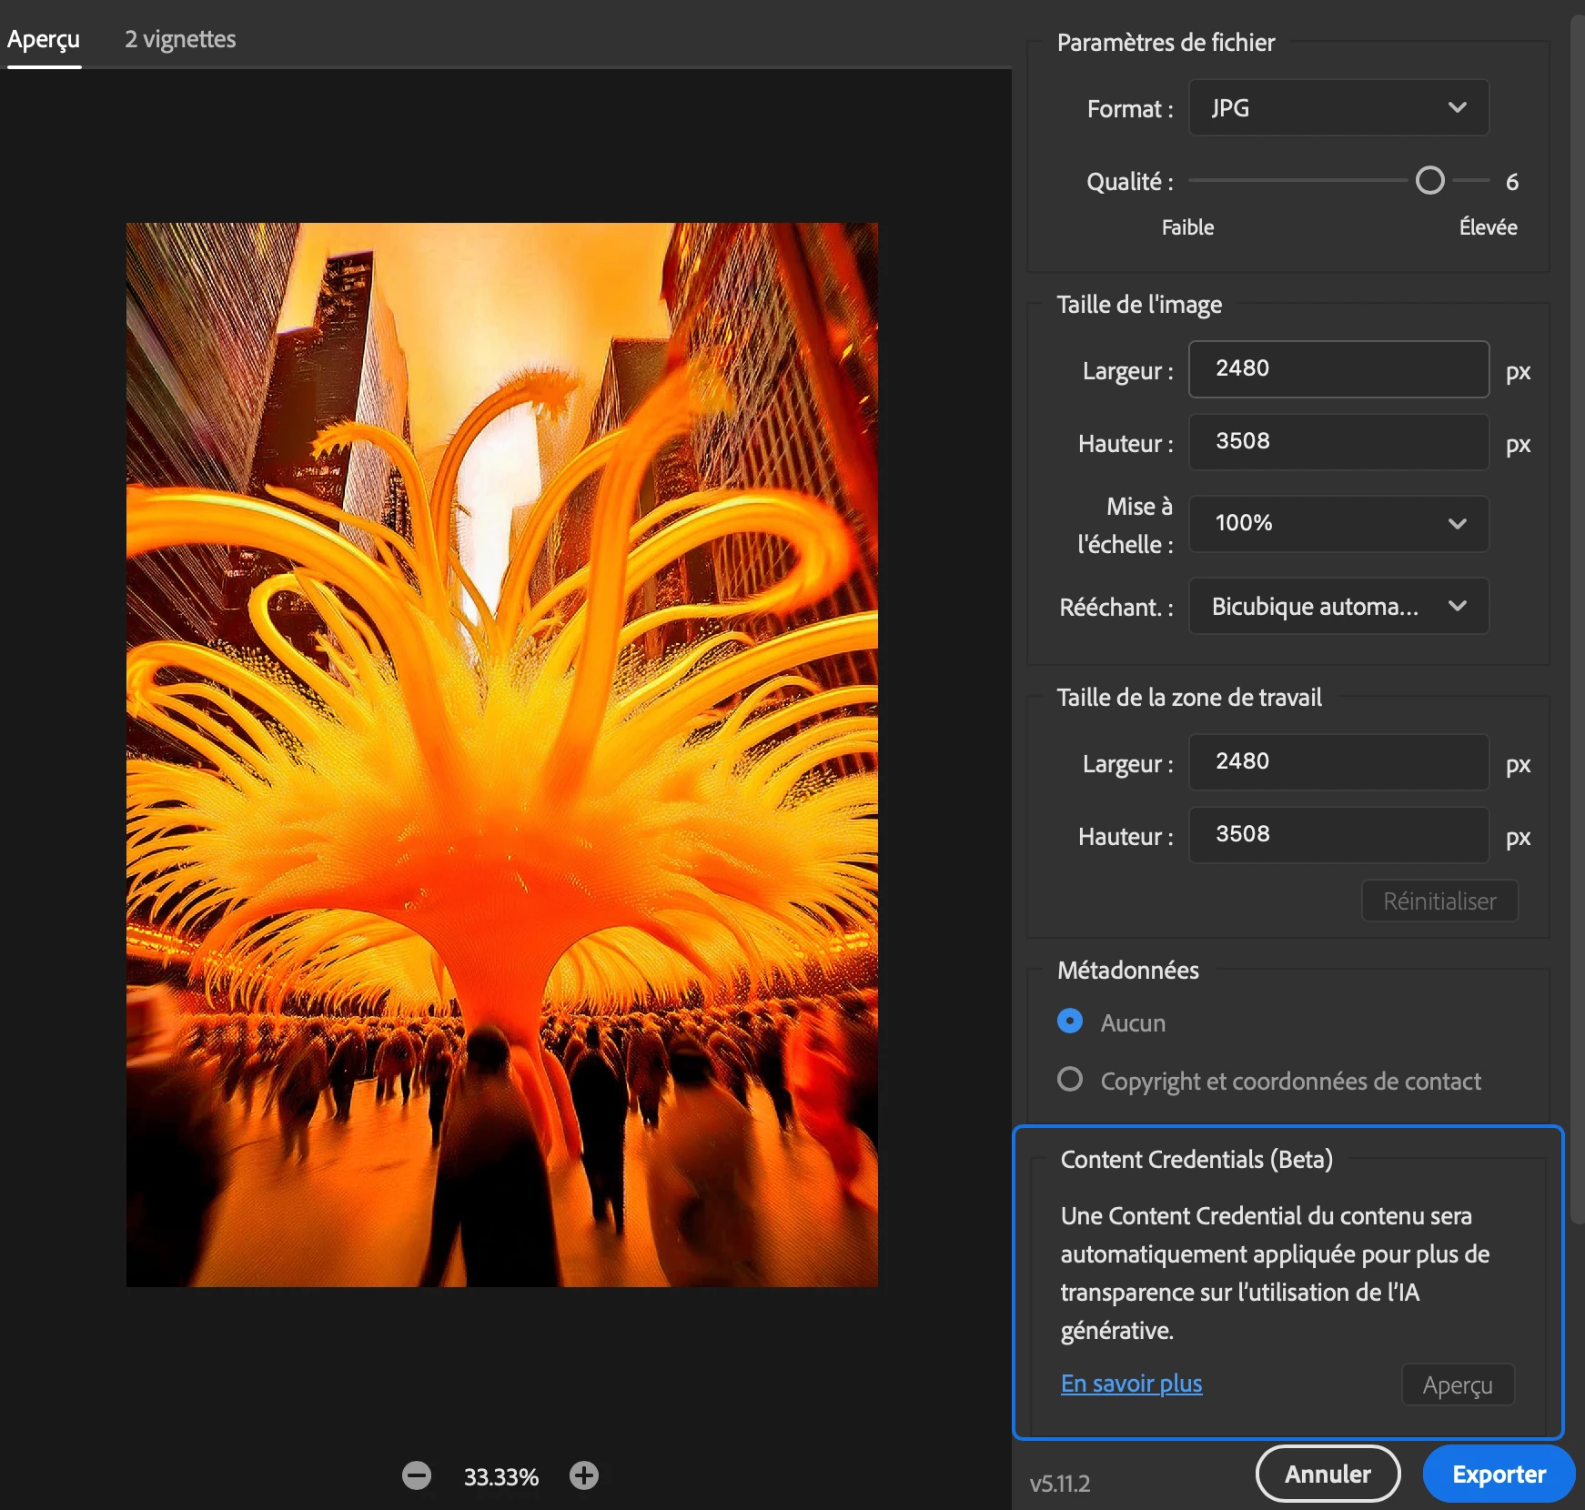Open the Rééchant. Bicubique dropdown
The image size is (1585, 1510).
[1338, 606]
